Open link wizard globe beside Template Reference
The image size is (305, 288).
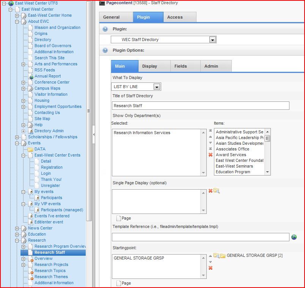[x=294, y=237]
